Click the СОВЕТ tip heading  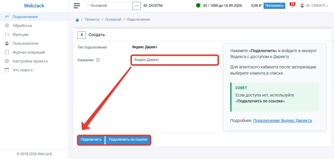(x=241, y=88)
